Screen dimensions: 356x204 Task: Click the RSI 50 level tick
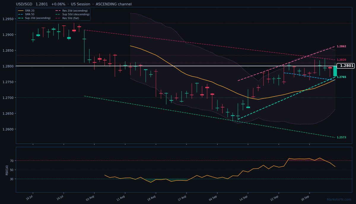pyautogui.click(x=12, y=170)
